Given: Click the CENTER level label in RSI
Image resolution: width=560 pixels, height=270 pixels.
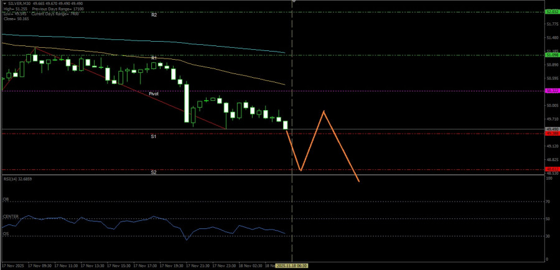Looking at the screenshot, I should point(11,216).
